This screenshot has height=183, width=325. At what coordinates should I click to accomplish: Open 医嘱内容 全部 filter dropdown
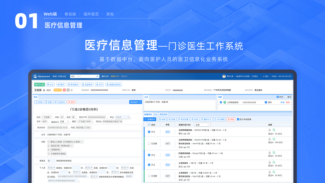pyautogui.click(x=202, y=125)
